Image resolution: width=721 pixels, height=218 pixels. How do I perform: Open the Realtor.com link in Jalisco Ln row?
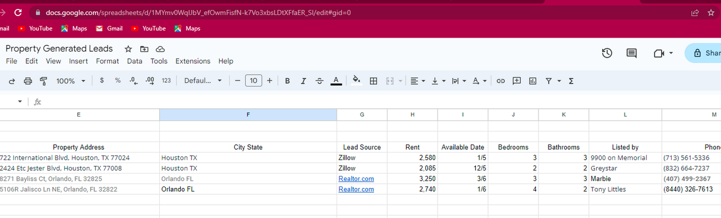click(x=356, y=189)
